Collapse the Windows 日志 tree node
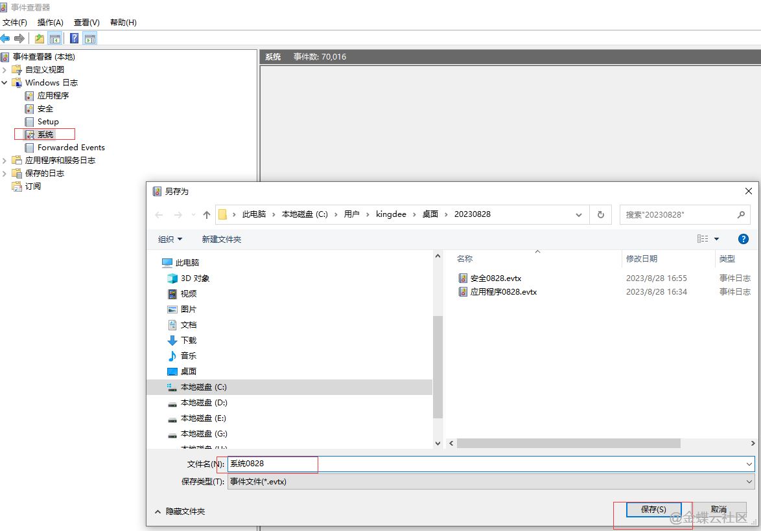The height and width of the screenshot is (531, 761). click(x=5, y=82)
